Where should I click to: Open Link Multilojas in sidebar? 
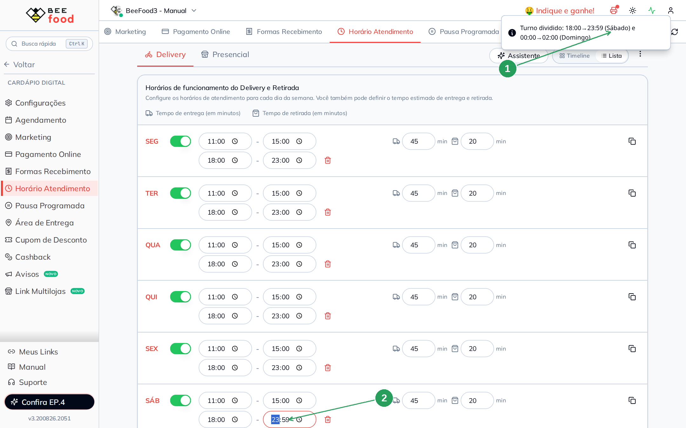tap(49, 291)
